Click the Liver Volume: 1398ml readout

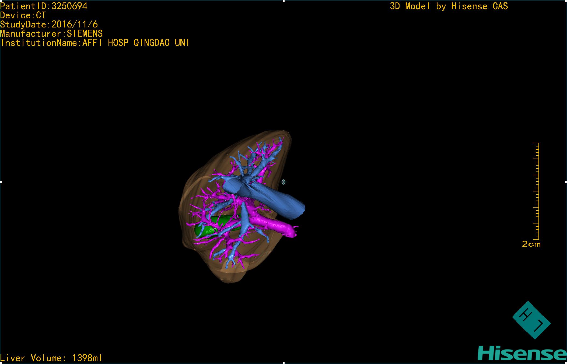point(51,358)
